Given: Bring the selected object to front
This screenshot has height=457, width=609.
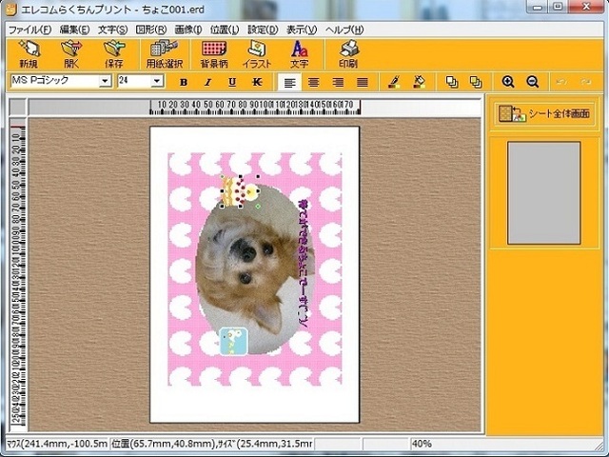Looking at the screenshot, I should click(451, 82).
